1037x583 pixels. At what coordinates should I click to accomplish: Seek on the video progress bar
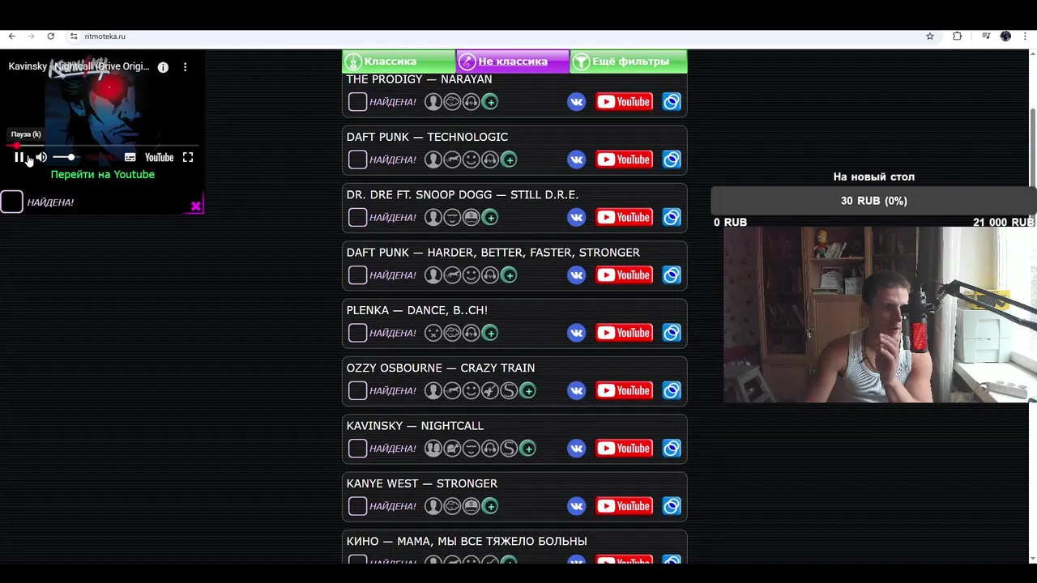pos(103,145)
